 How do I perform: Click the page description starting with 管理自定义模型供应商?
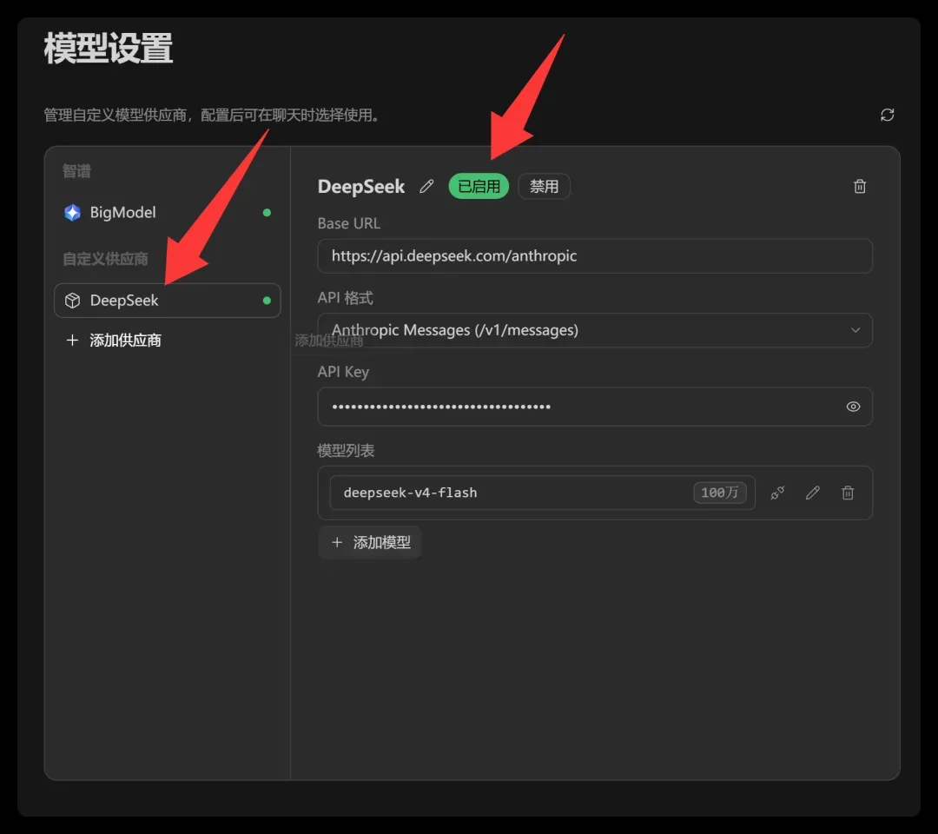coord(214,115)
